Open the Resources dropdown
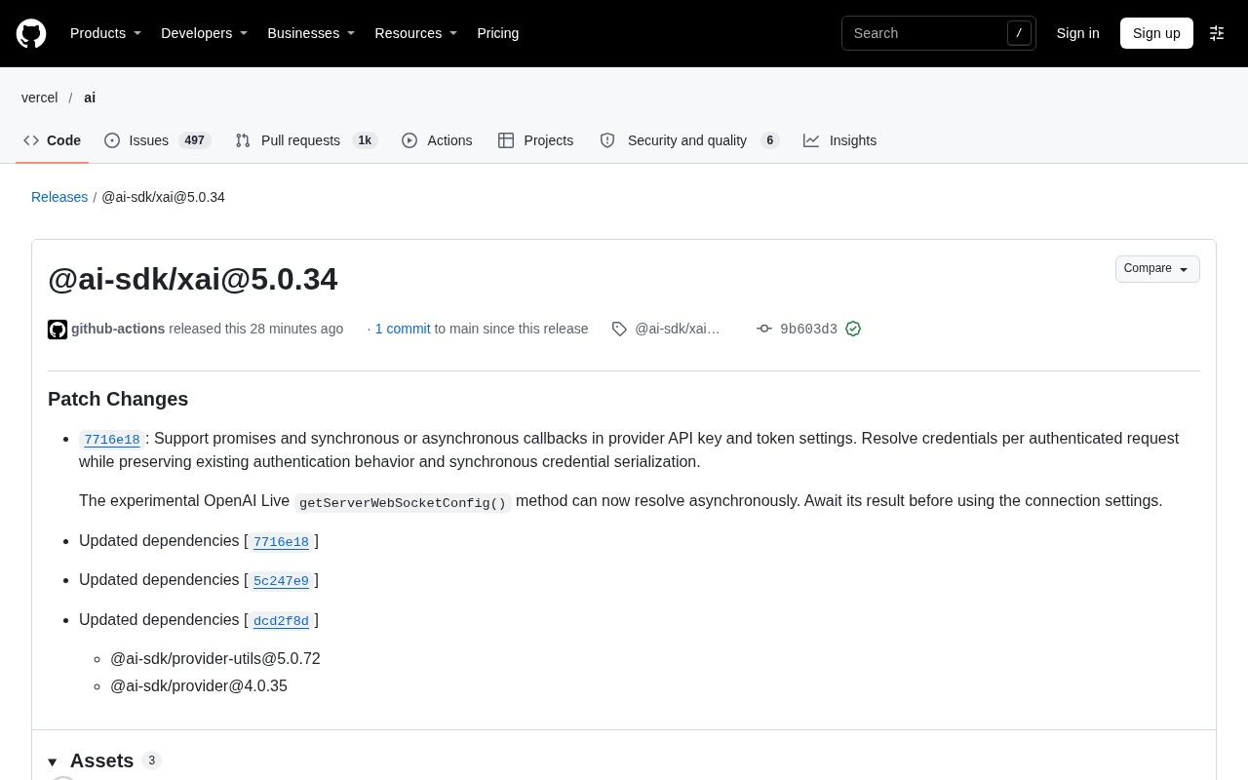1248x780 pixels. coord(415,33)
